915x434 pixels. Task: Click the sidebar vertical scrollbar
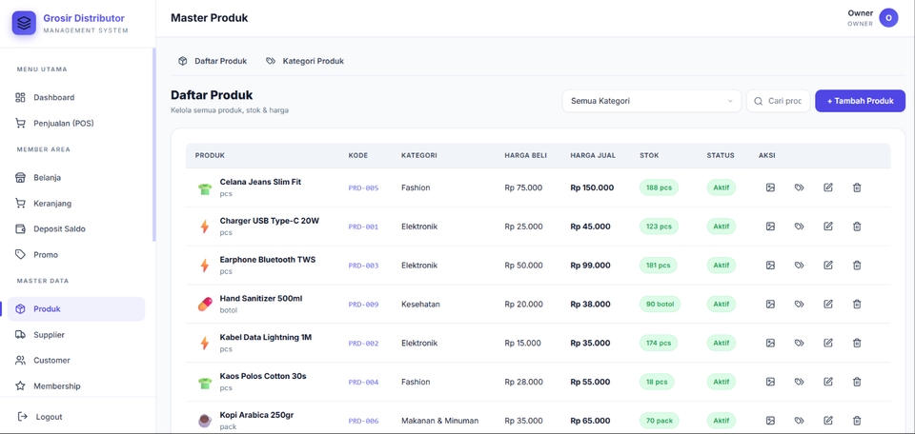[154, 145]
